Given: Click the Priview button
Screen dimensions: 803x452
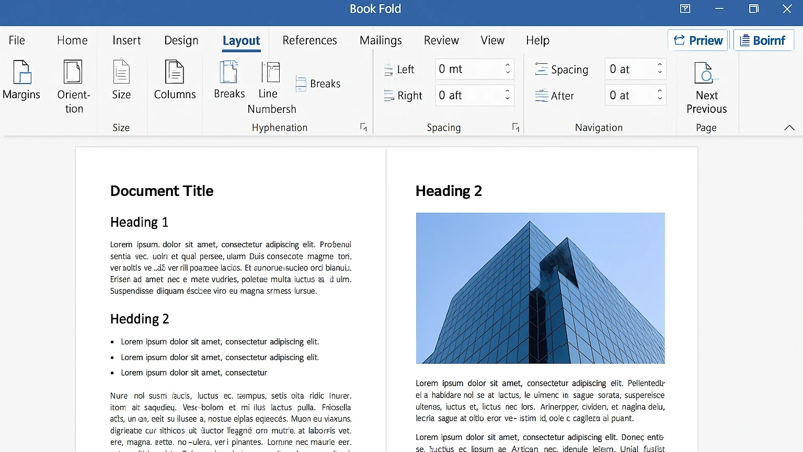Looking at the screenshot, I should click(x=698, y=40).
